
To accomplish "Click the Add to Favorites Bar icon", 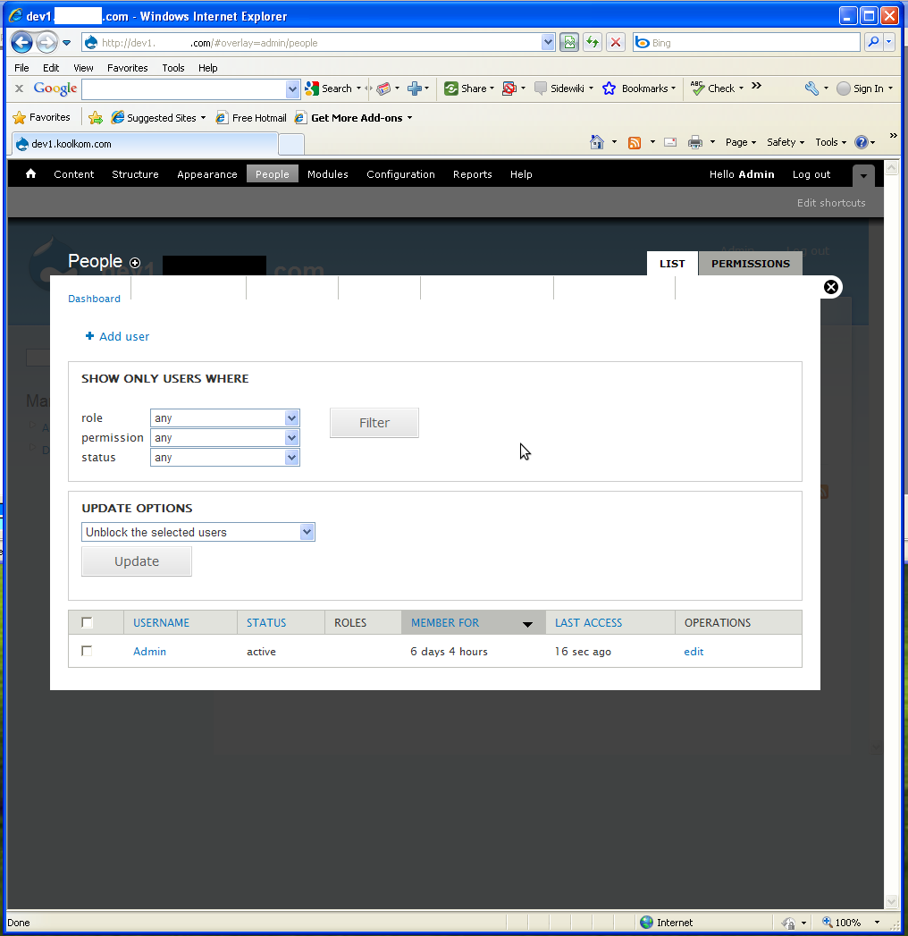I will (x=95, y=118).
